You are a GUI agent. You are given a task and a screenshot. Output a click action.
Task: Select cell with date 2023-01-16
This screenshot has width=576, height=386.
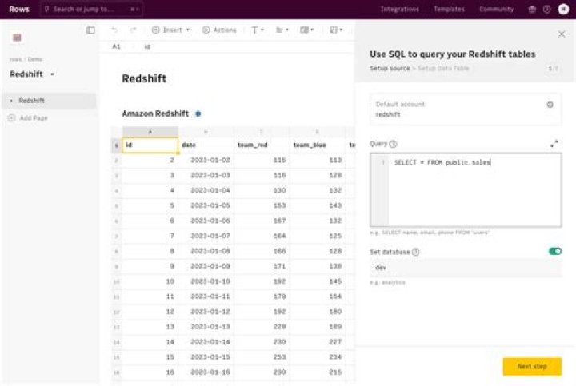206,372
